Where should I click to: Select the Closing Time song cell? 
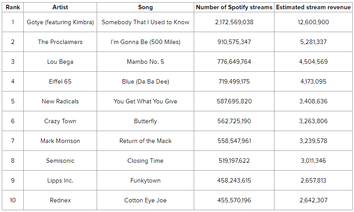(145, 161)
